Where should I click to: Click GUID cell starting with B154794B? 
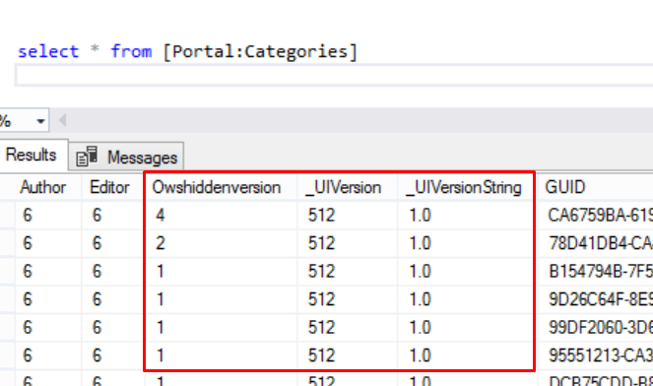click(x=596, y=272)
